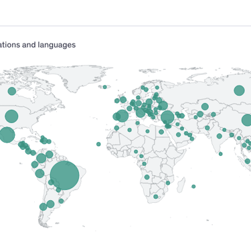
Task: Select the Algeria bubble
Action: click(129, 130)
